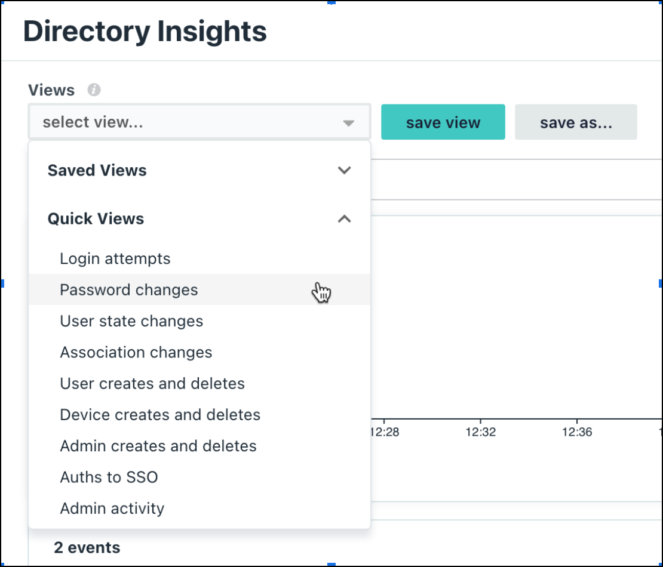Pick Association changes from Quick Views
The width and height of the screenshot is (663, 567).
coord(136,352)
